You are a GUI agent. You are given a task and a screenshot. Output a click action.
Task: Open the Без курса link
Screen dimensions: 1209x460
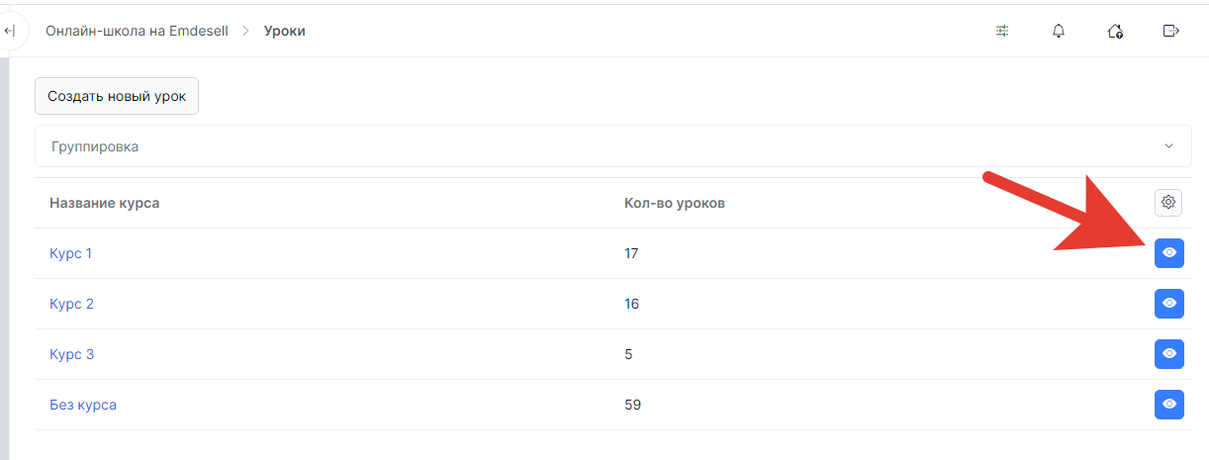pyautogui.click(x=83, y=405)
